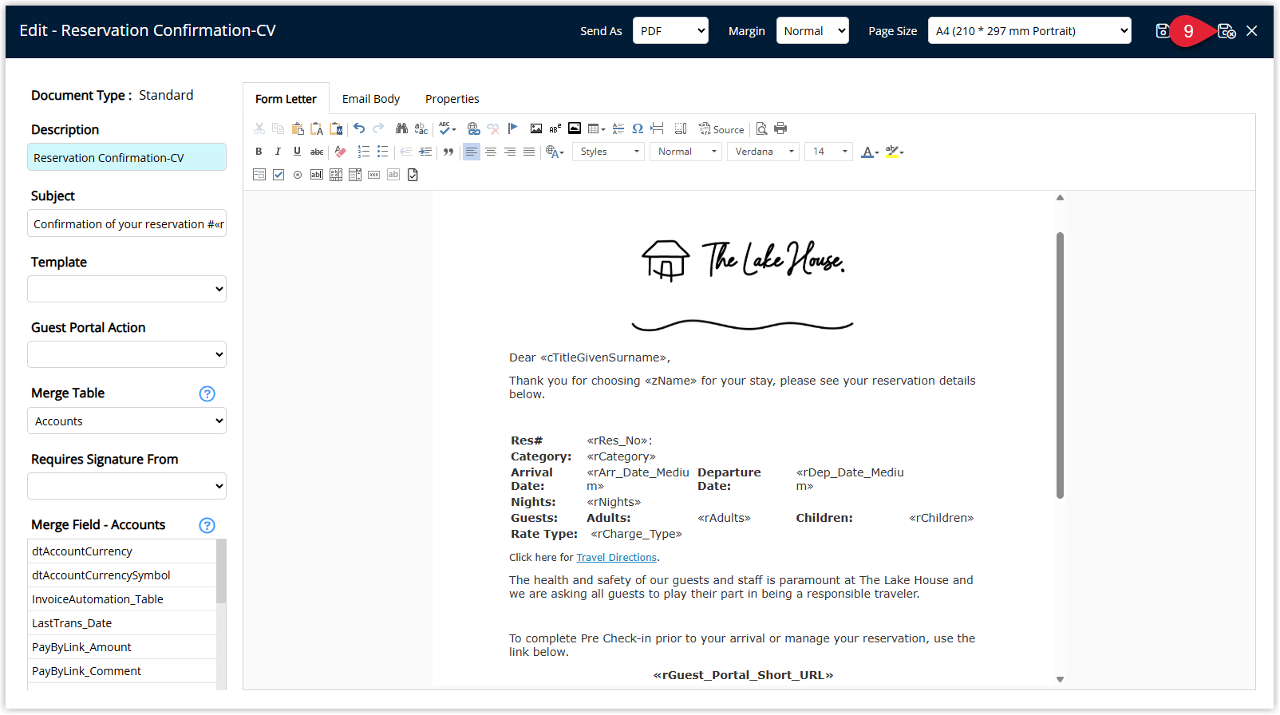Click the Save document icon
Viewport: 1280px width, 715px height.
pyautogui.click(x=1163, y=31)
